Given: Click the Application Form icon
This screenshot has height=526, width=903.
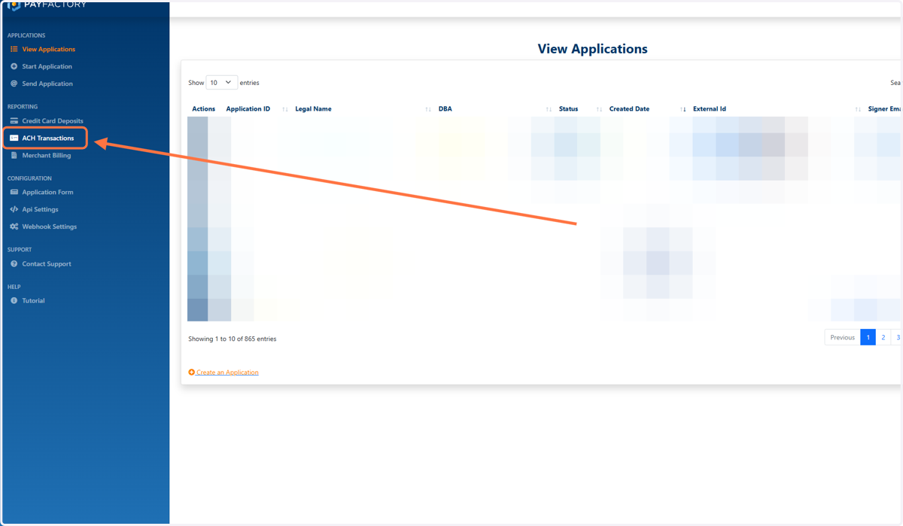Looking at the screenshot, I should pos(14,192).
